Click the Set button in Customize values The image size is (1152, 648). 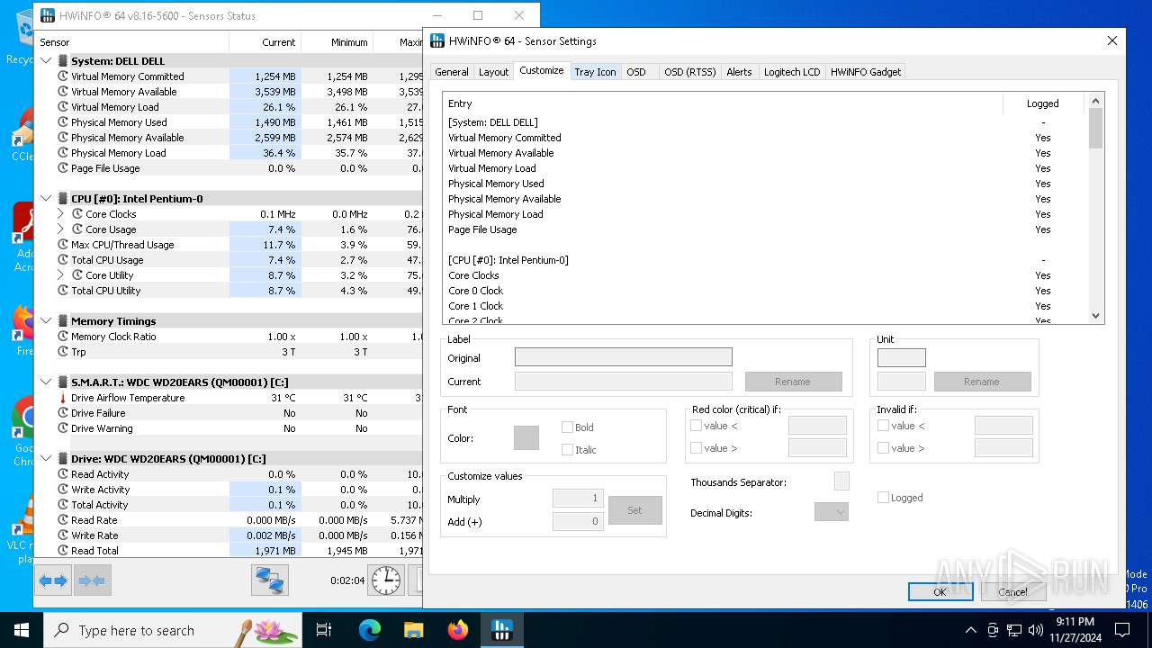[x=635, y=510]
